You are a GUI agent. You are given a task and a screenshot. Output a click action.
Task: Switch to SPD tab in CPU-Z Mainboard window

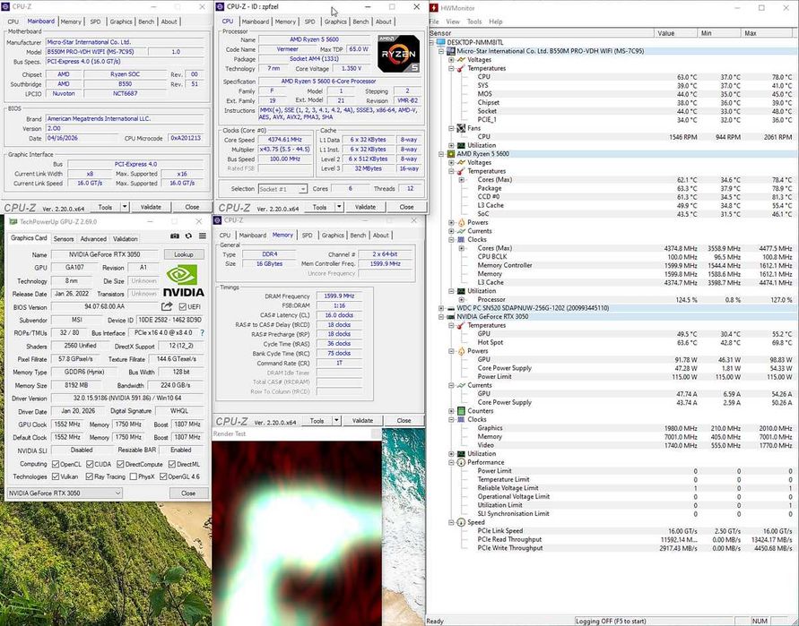pos(95,21)
